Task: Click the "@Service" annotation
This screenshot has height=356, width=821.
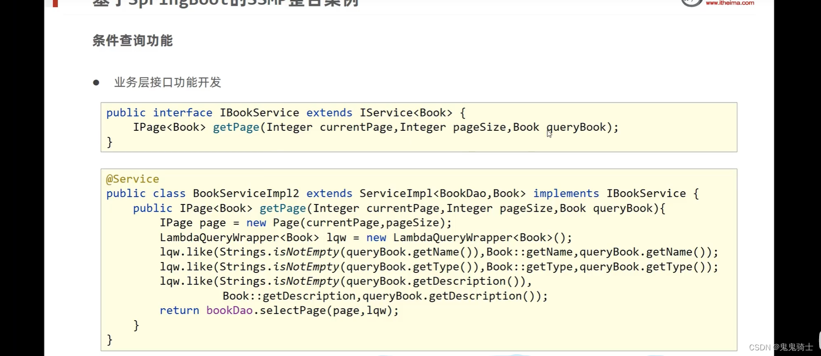Action: 132,179
